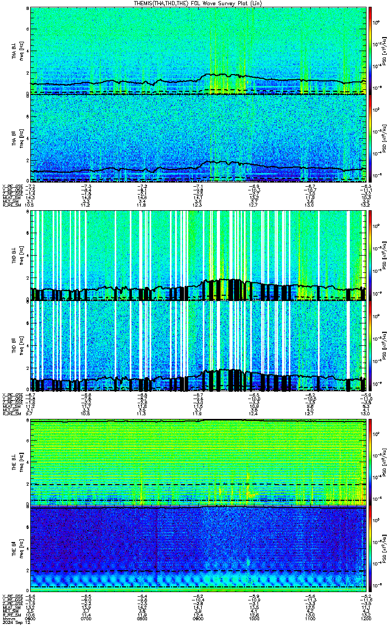Pick the PSD color bar beside THE B-parallel
391x626 pixels.
click(370, 549)
